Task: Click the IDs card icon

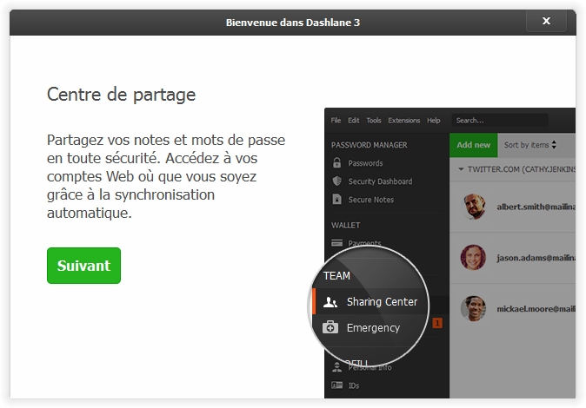Action: (336, 385)
